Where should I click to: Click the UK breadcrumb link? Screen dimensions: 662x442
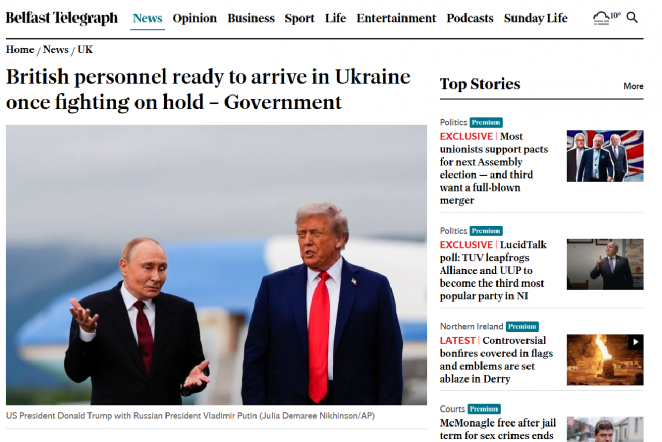pyautogui.click(x=85, y=50)
